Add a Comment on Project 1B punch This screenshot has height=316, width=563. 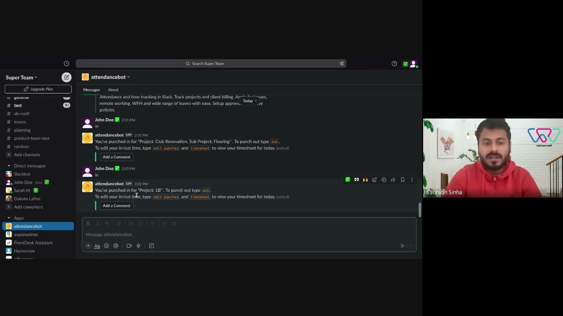(x=117, y=206)
